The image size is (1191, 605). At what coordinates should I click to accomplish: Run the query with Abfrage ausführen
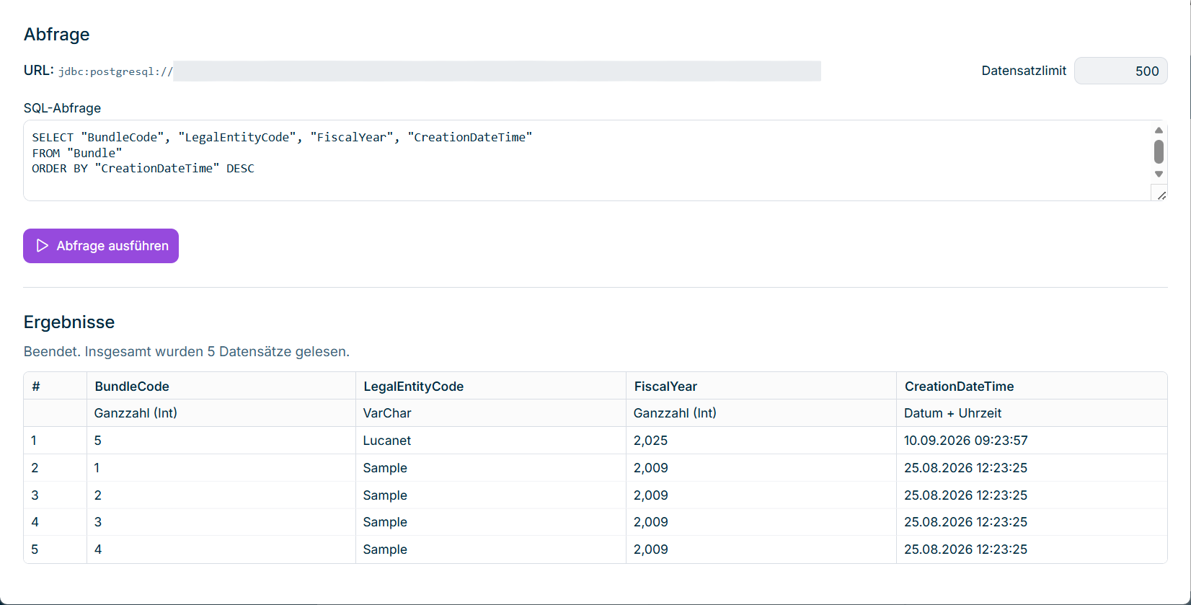[101, 246]
